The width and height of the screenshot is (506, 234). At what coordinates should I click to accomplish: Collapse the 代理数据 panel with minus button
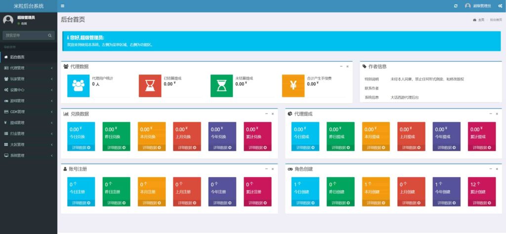341,66
